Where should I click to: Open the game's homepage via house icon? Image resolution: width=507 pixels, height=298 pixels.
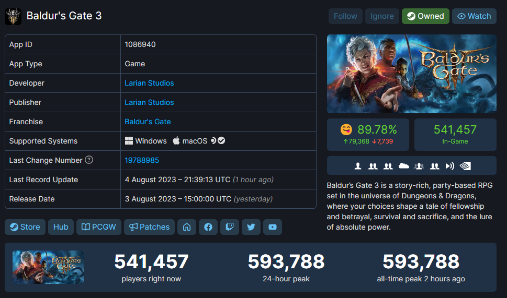pyautogui.click(x=186, y=227)
